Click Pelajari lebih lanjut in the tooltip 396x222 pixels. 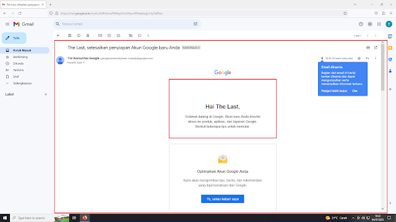334,91
